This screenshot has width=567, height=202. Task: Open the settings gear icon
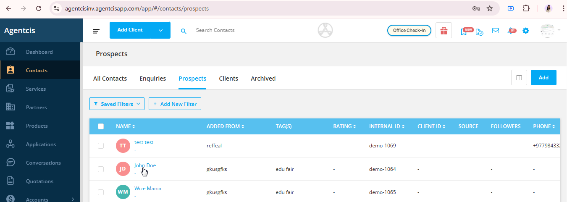[526, 31]
